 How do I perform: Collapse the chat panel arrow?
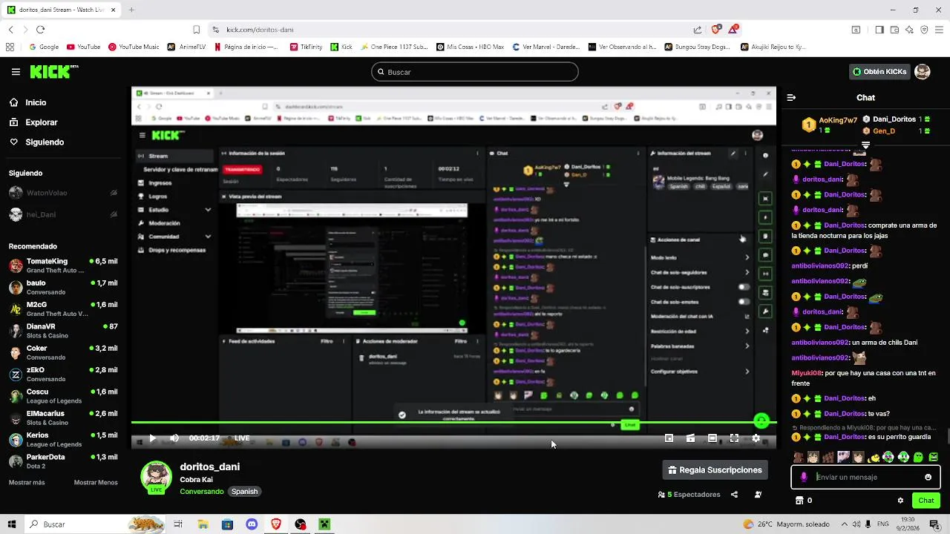pos(791,97)
